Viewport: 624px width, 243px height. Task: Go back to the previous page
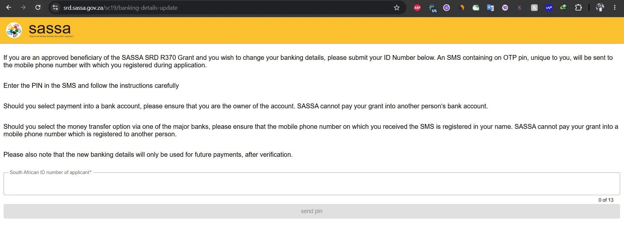(9, 7)
